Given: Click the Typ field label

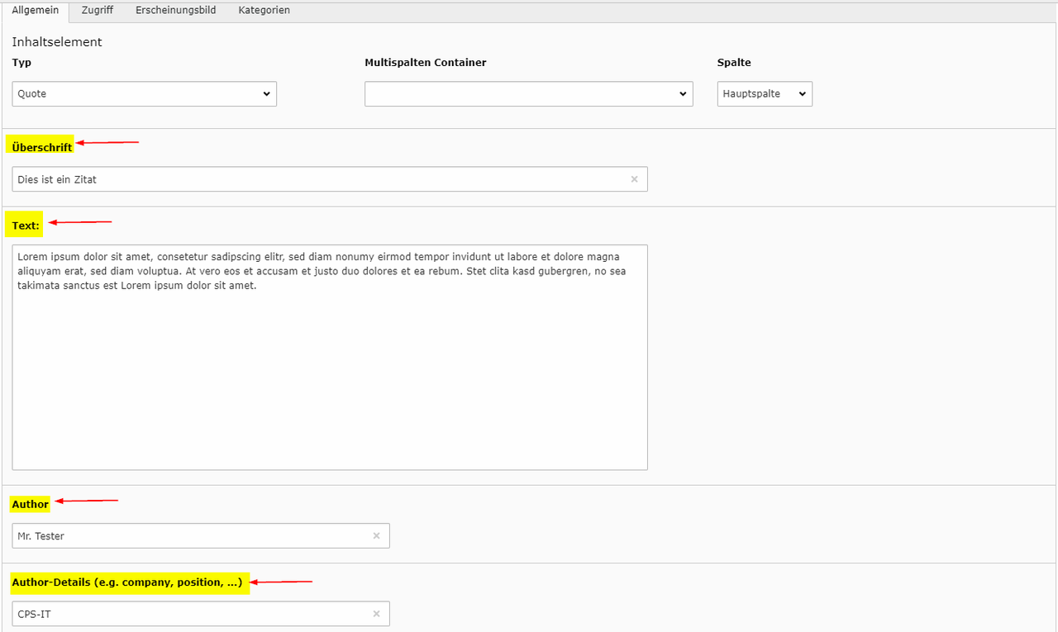Looking at the screenshot, I should (21, 63).
